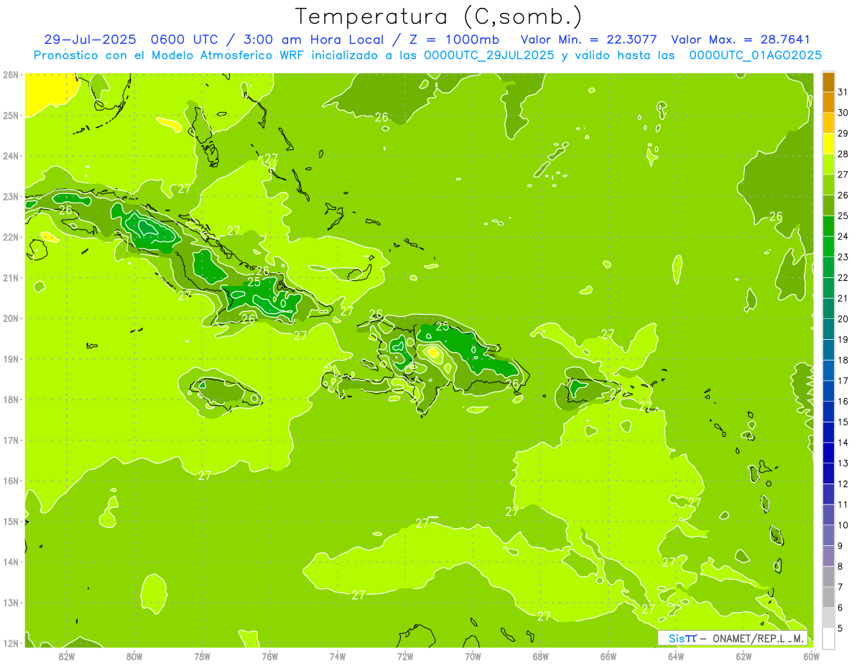This screenshot has height=666, width=862.
Task: Click the "12N" latitude axis label
Action: point(11,643)
